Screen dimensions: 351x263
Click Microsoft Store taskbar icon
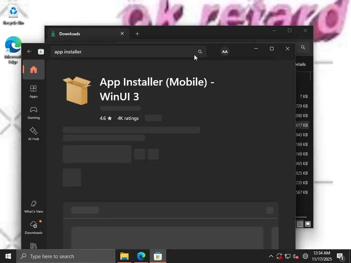158,256
